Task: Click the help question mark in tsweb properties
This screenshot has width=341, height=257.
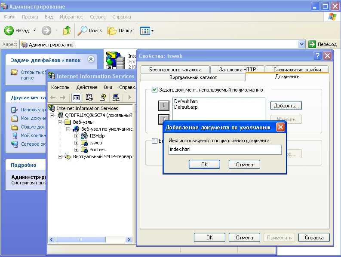Action: (x=317, y=56)
